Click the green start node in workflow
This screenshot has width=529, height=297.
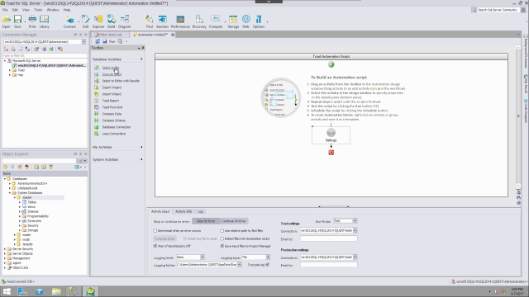[x=331, y=64]
